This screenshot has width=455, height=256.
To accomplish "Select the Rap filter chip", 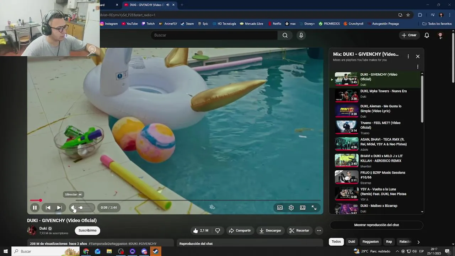I will [x=389, y=242].
